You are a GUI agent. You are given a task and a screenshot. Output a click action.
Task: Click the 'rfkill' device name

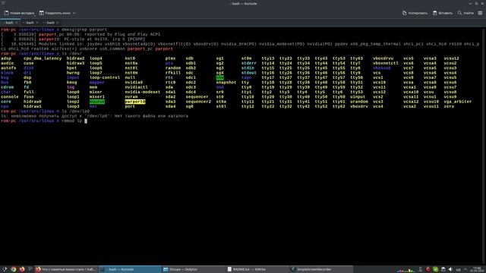point(173,73)
